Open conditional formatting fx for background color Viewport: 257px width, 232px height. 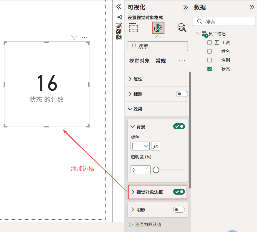[156, 146]
